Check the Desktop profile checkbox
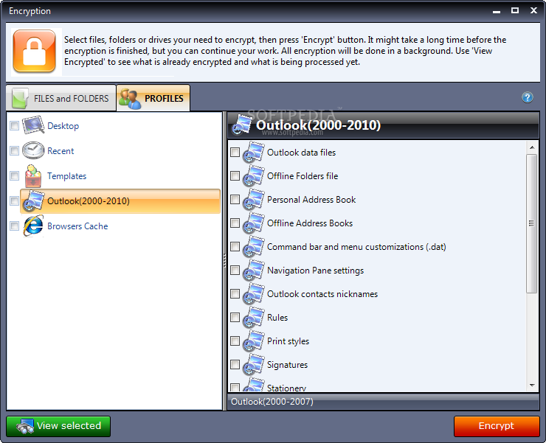The width and height of the screenshot is (546, 443). [x=14, y=125]
